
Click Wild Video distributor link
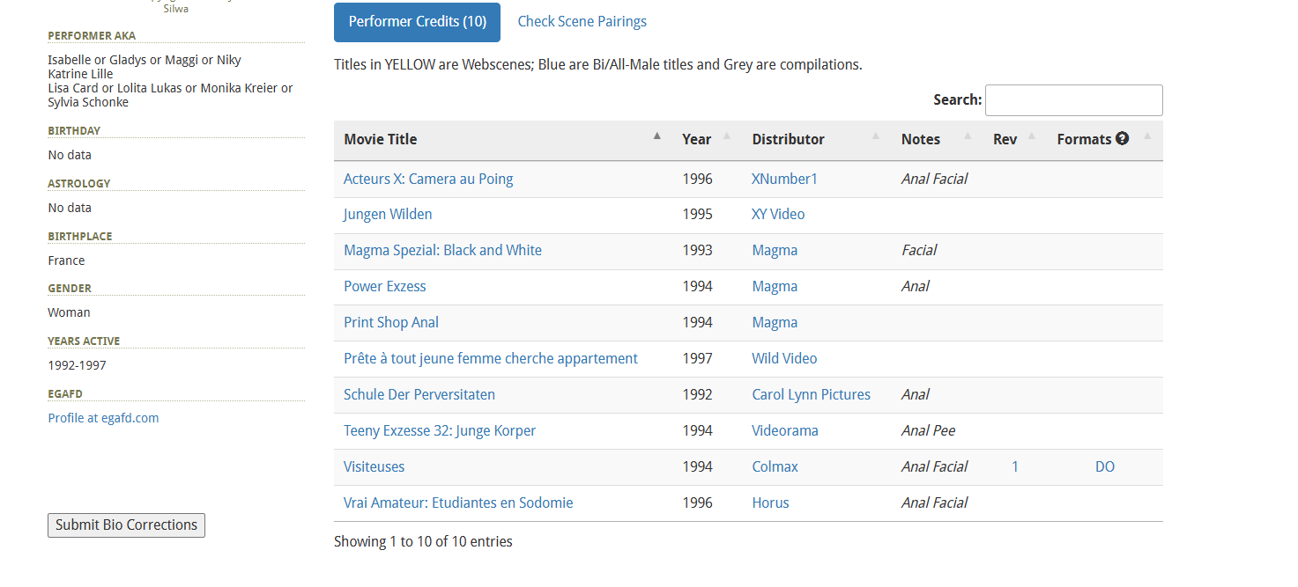pyautogui.click(x=784, y=359)
